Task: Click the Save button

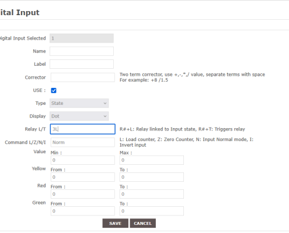Action: coord(116,223)
